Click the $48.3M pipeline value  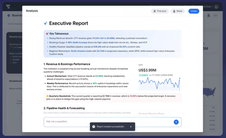tap(97, 47)
